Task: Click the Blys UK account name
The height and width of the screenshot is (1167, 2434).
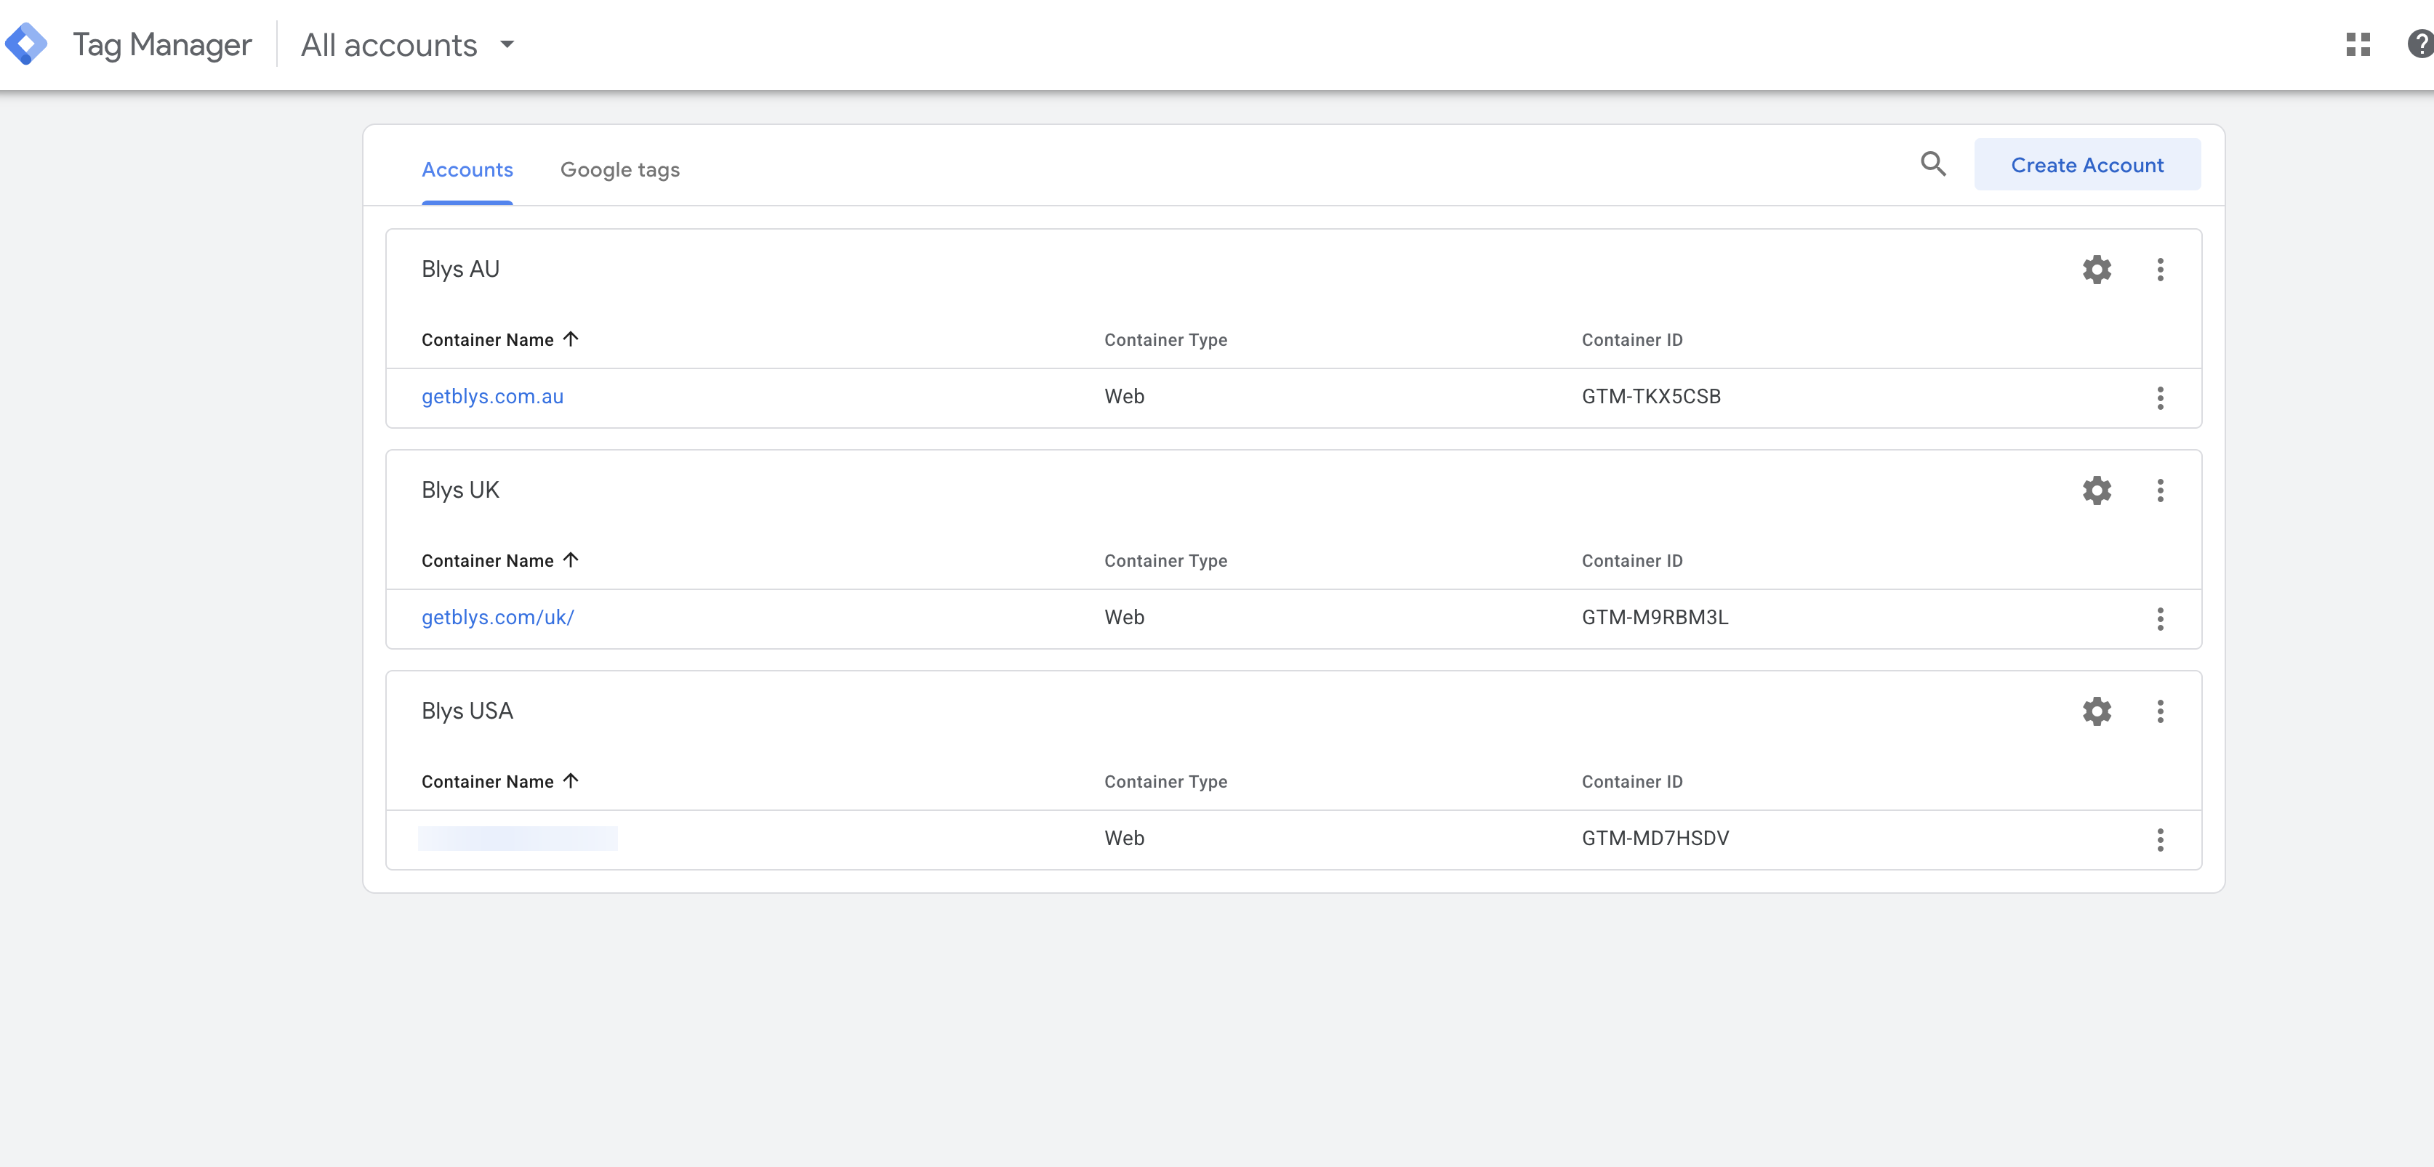Action: pyautogui.click(x=460, y=490)
